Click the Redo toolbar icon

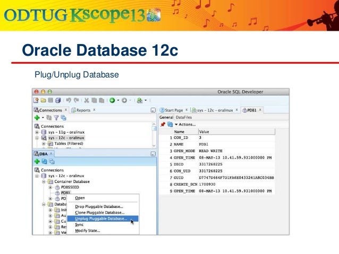click(x=76, y=100)
